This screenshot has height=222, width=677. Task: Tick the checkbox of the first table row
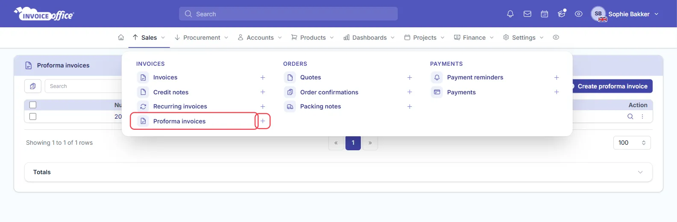pyautogui.click(x=33, y=117)
